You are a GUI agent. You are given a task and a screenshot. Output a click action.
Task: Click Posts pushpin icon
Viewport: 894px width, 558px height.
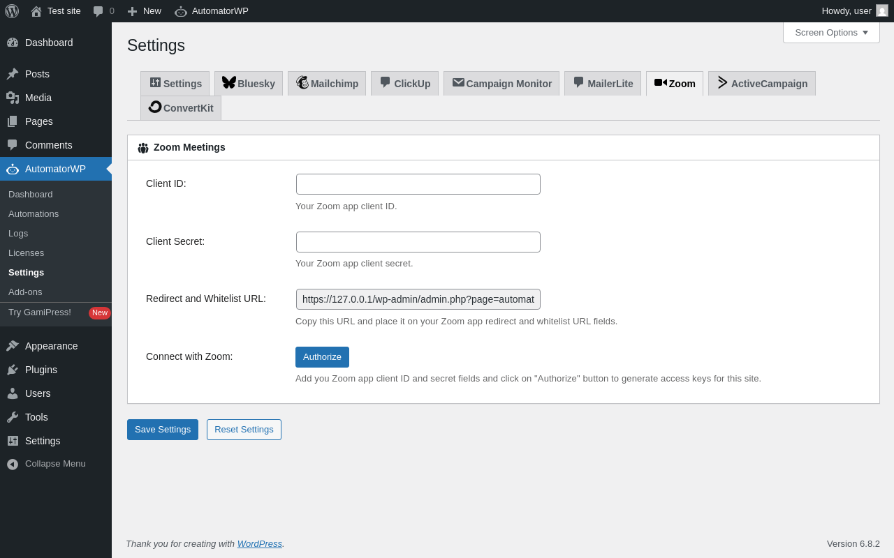[x=13, y=74]
